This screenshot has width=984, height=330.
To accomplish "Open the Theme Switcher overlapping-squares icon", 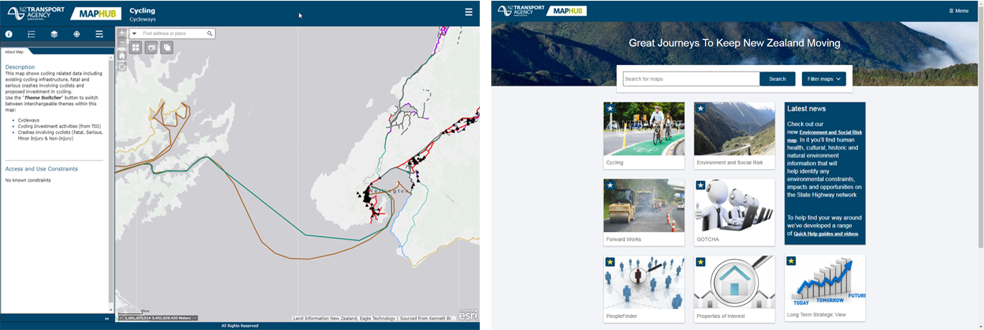I will (166, 47).
